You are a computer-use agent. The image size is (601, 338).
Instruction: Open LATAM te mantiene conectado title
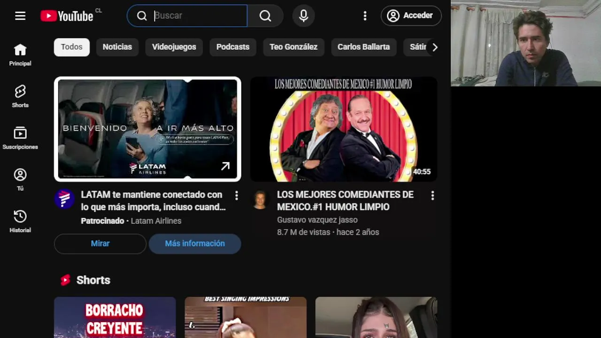pyautogui.click(x=153, y=201)
